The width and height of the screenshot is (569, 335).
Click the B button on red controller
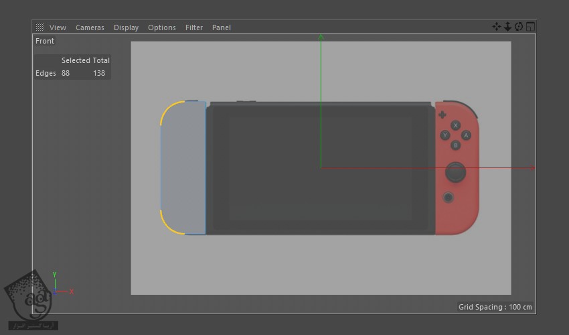click(455, 145)
